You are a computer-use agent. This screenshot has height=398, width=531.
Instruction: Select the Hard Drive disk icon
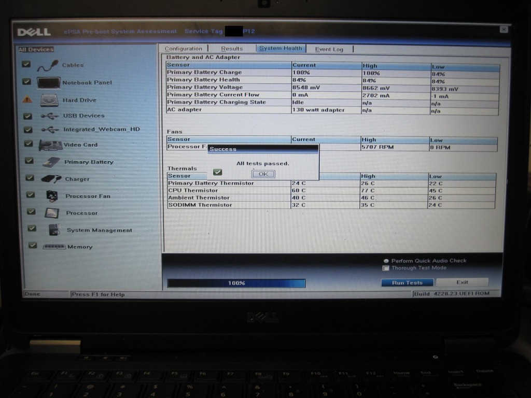click(x=49, y=100)
